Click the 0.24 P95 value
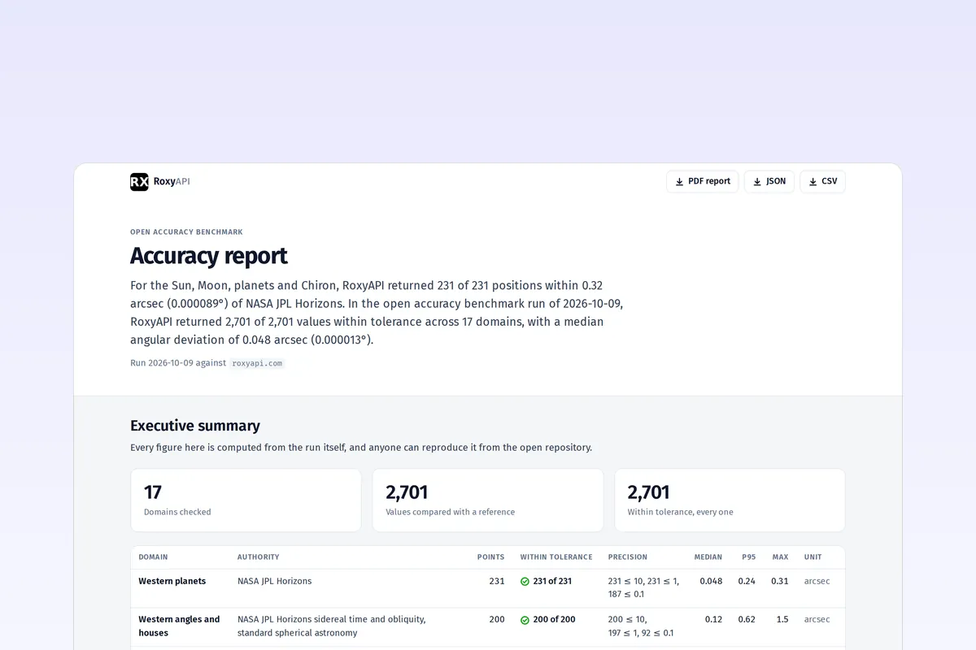Screen dimensions: 976x650 747,582
